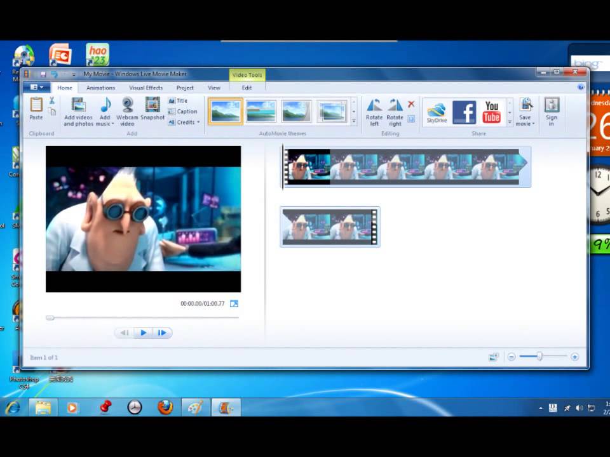Change thumbnail size icon in status bar

(494, 357)
